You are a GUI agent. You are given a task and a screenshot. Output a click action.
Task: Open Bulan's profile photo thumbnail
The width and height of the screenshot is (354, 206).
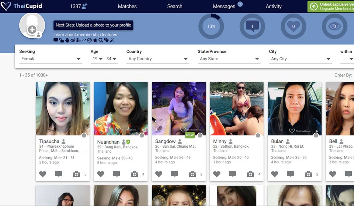(295, 108)
